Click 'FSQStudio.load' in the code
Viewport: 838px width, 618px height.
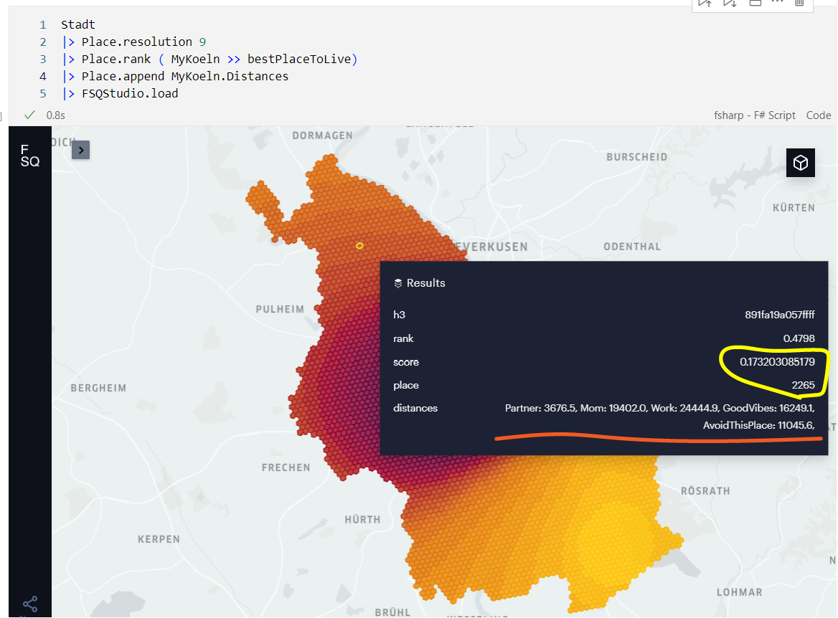click(130, 93)
